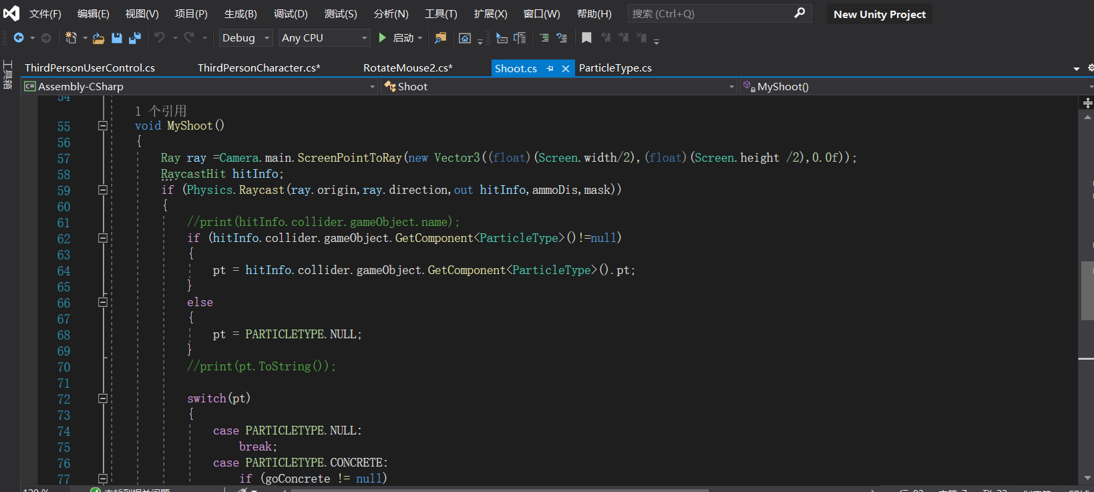Viewport: 1094px width, 492px height.
Task: Collapse the MyShoot method at line 55
Action: [x=103, y=126]
